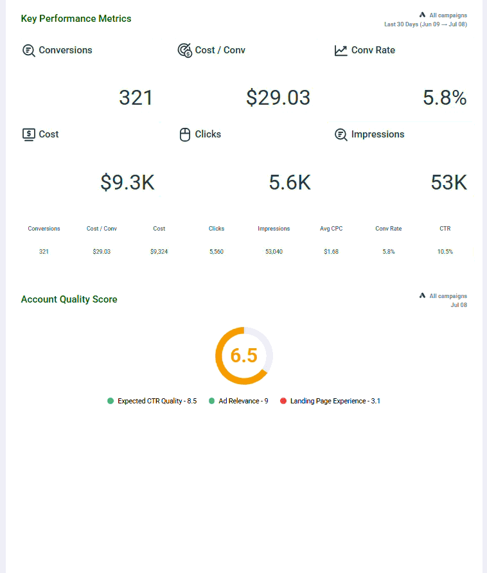Select the Account Quality Score heading
This screenshot has width=487, height=573.
click(69, 299)
